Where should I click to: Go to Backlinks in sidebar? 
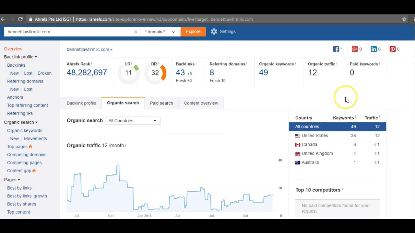tap(16, 65)
